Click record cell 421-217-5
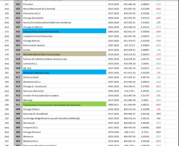The width and height of the screenshot is (179, 146). [130, 45]
